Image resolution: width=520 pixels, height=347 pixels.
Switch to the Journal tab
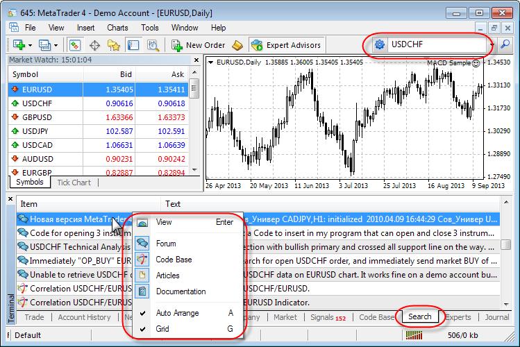tap(497, 317)
